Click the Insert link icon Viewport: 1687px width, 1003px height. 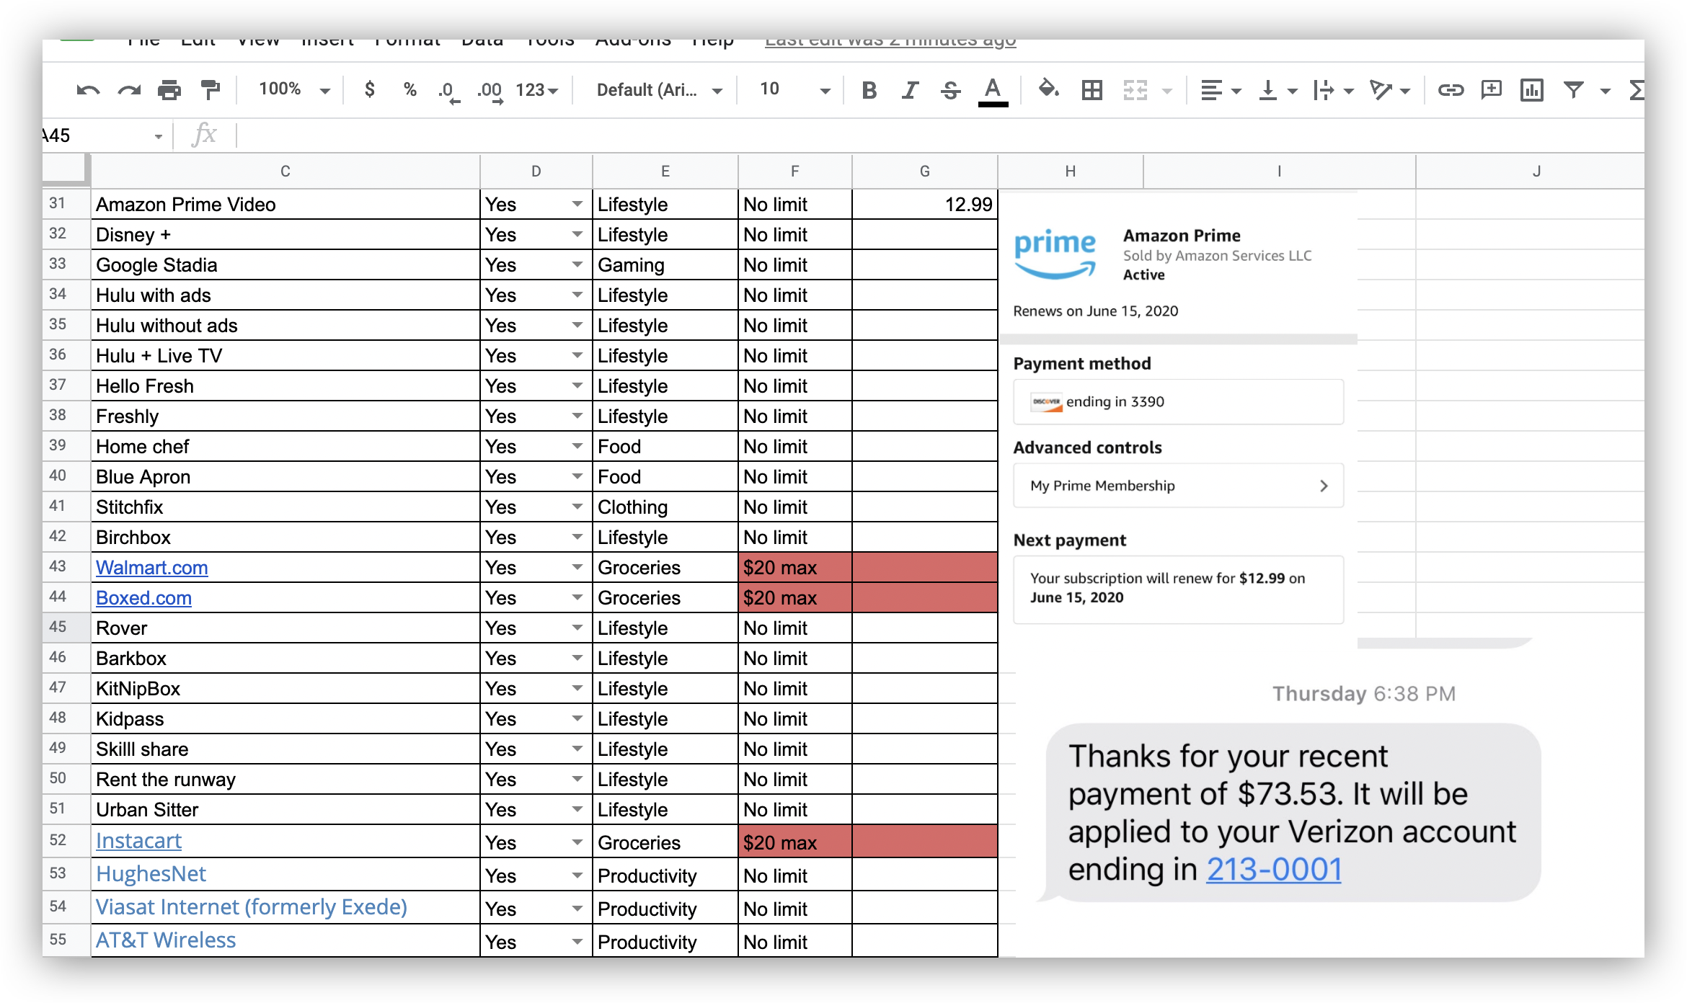pyautogui.click(x=1450, y=90)
